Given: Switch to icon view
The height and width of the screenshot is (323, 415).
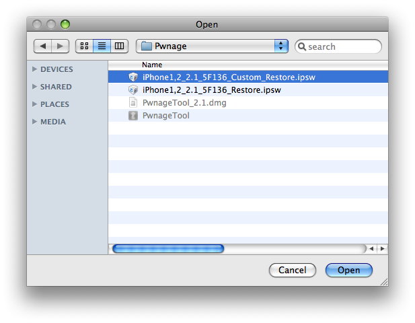Looking at the screenshot, I should click(84, 46).
